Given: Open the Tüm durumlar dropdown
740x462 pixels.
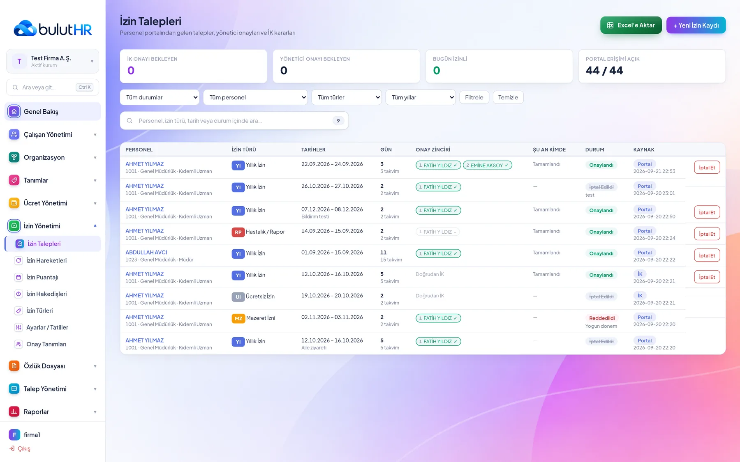Looking at the screenshot, I should 160,97.
